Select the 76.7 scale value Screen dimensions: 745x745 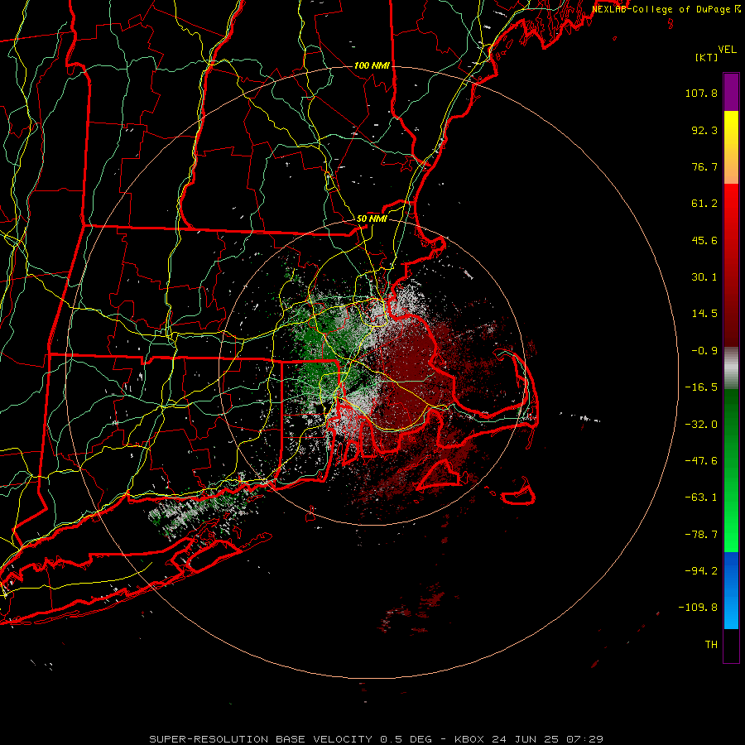[704, 166]
